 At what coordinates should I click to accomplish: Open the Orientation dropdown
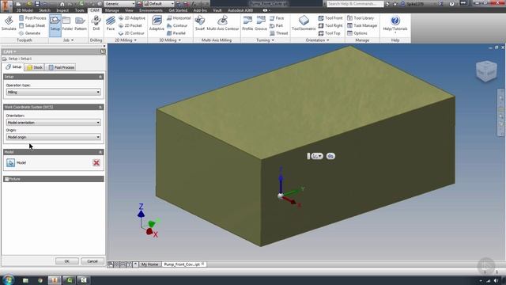pyautogui.click(x=54, y=123)
